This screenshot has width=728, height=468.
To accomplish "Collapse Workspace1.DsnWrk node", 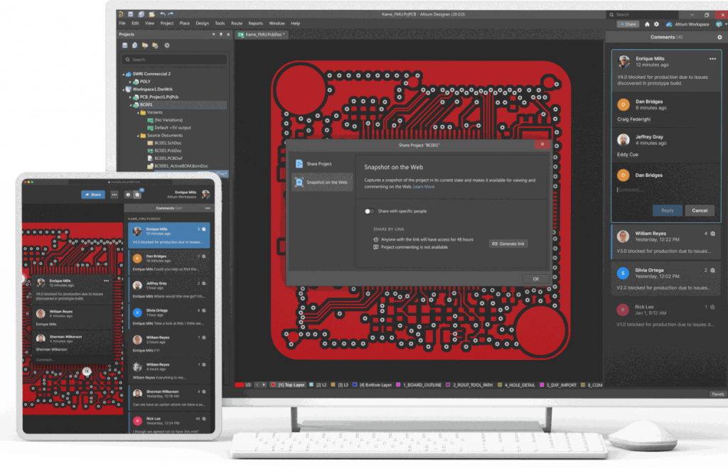I will tap(124, 89).
